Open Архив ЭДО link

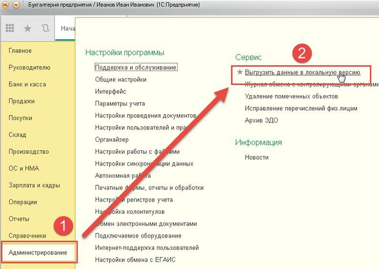[x=261, y=120]
